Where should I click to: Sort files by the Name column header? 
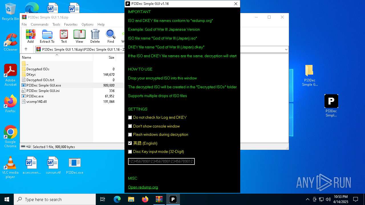56,57
